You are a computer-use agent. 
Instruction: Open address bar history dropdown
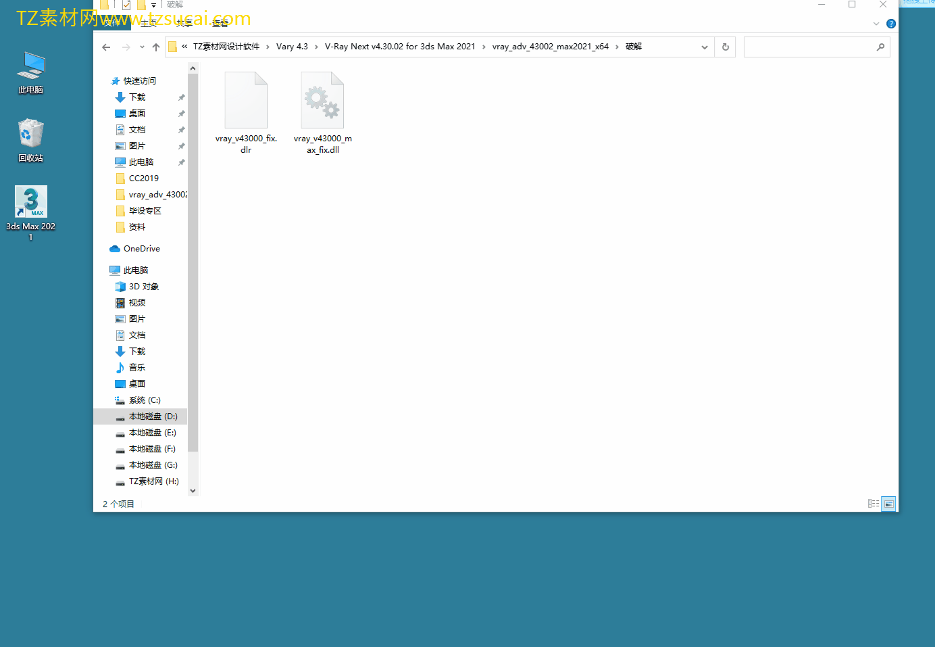click(705, 47)
